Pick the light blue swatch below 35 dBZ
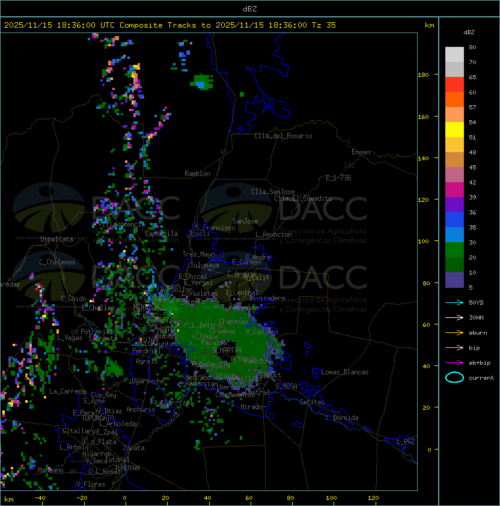The height and width of the screenshot is (506, 500). pyautogui.click(x=454, y=234)
